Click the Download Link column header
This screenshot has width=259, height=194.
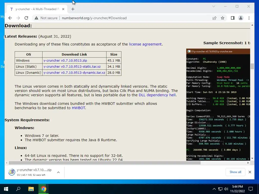[x=74, y=55]
